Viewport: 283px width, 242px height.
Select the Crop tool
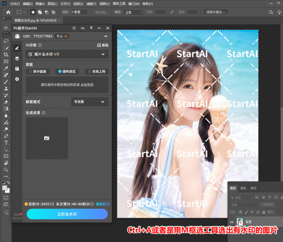[x=6, y=55]
